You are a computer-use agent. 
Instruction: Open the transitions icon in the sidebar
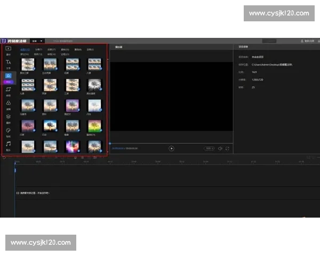point(8,90)
